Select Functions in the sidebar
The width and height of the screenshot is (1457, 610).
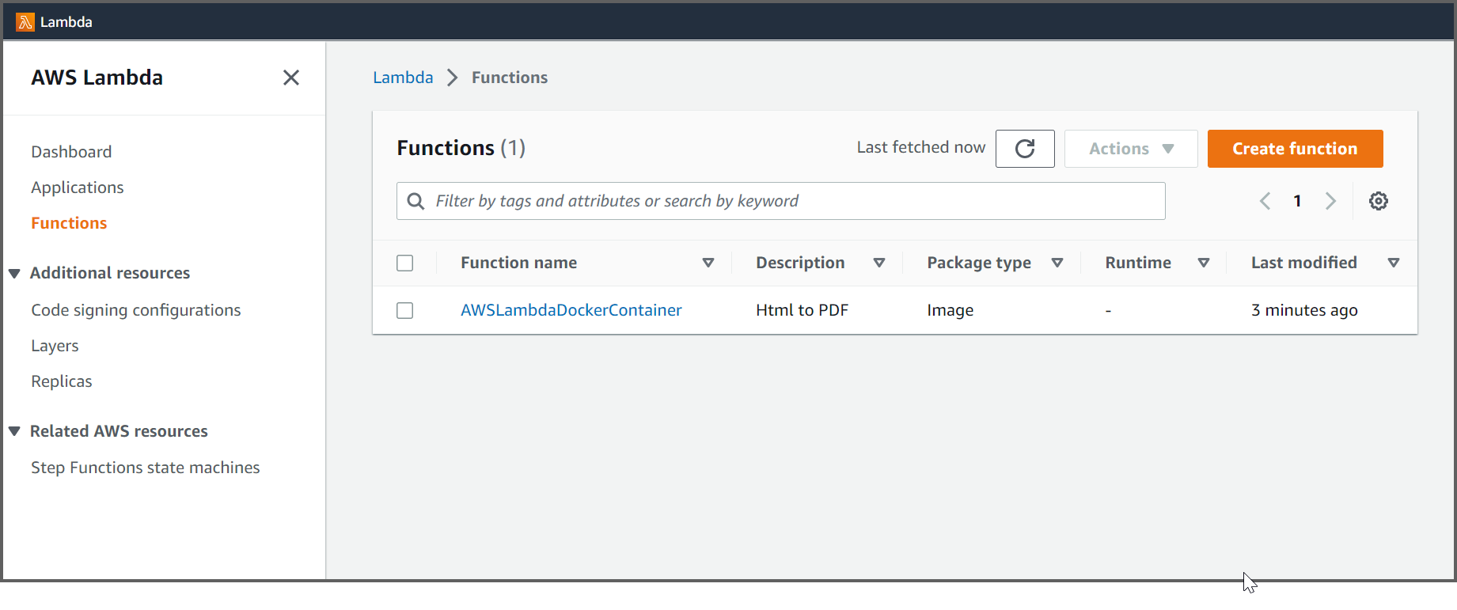point(69,223)
